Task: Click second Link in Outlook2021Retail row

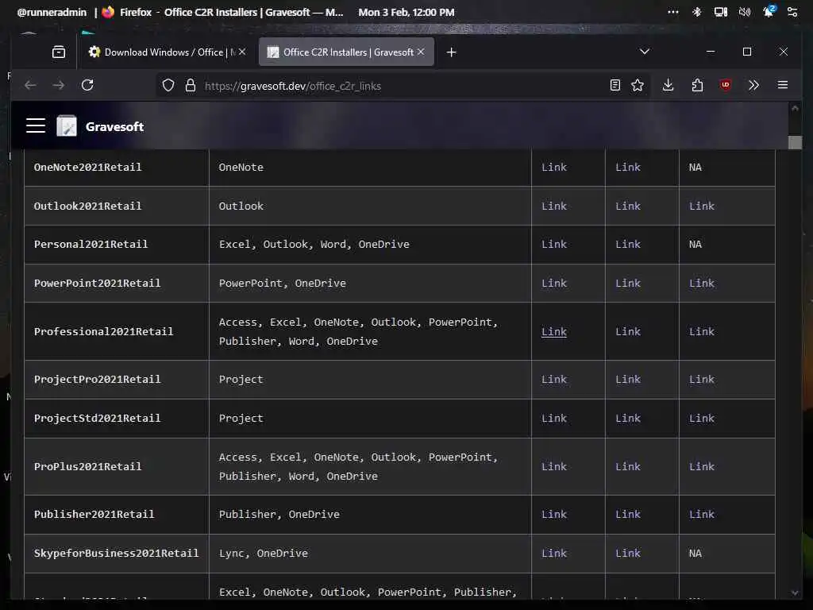Action: (627, 206)
